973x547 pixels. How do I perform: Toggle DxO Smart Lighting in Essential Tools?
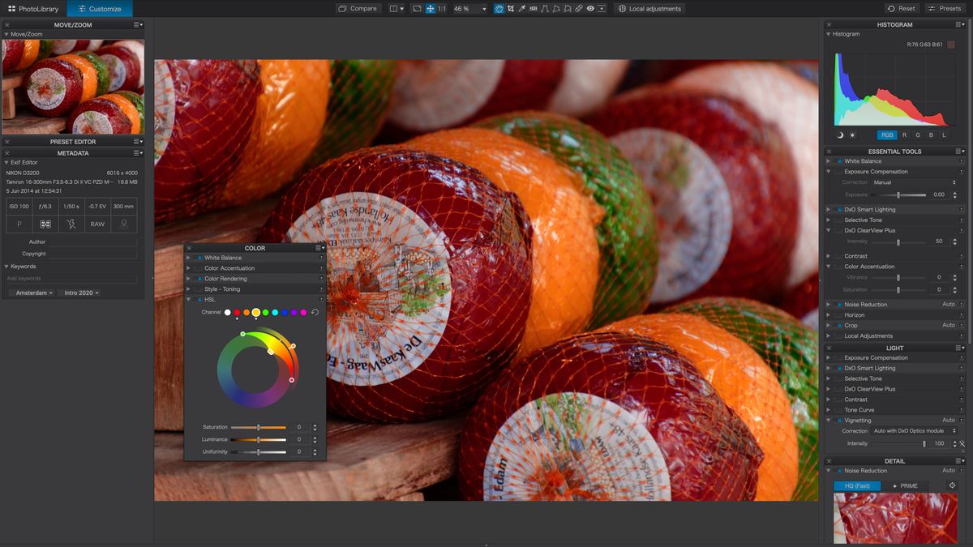coord(838,209)
